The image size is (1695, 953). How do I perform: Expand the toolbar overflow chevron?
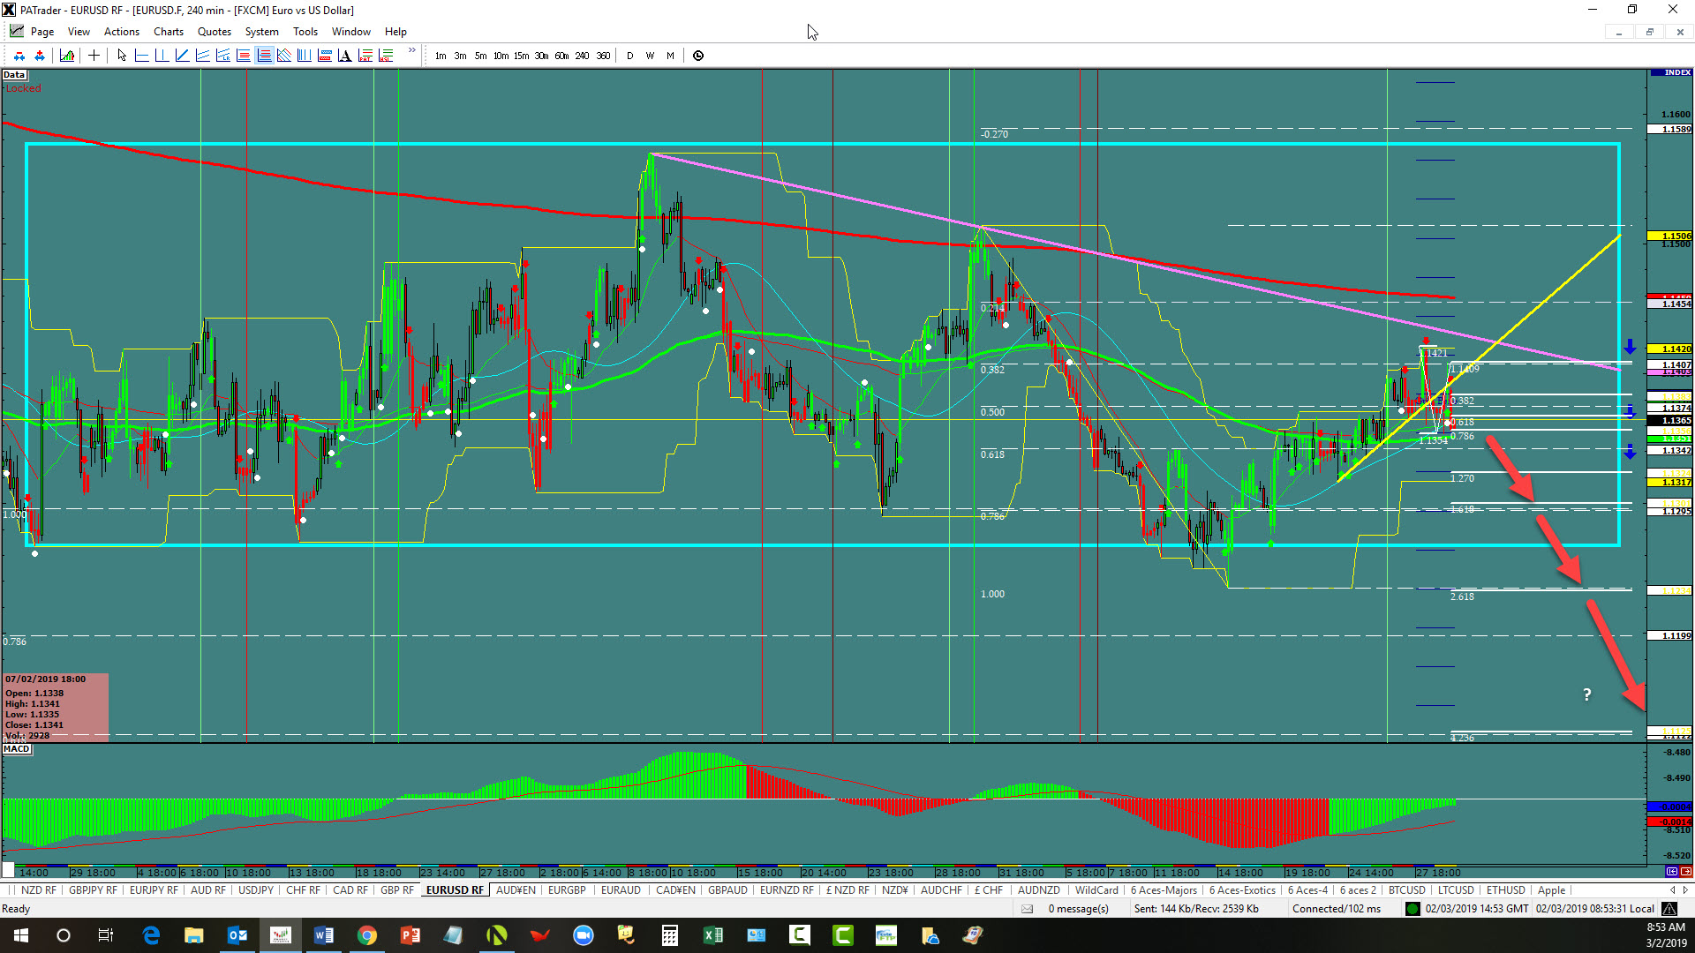(411, 51)
